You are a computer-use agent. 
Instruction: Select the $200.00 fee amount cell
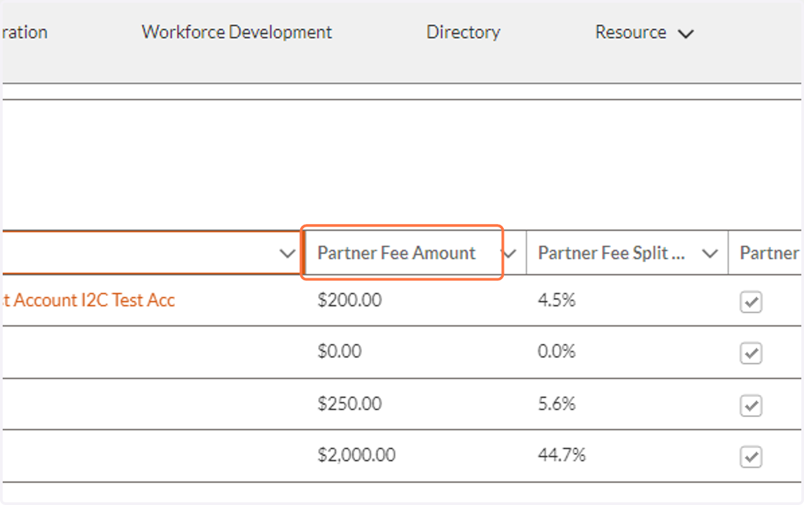pyautogui.click(x=350, y=300)
